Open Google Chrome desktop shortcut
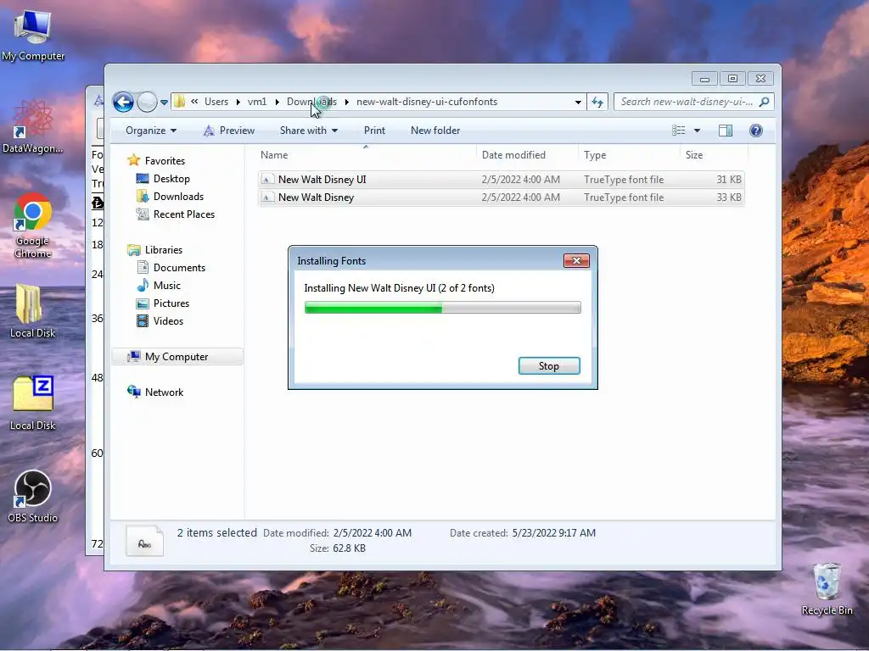The height and width of the screenshot is (651, 869). (x=33, y=225)
